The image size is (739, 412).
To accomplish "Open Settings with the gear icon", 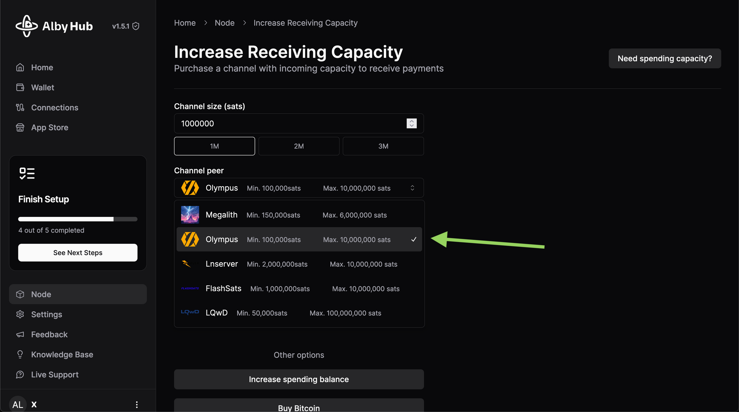I will pyautogui.click(x=46, y=314).
